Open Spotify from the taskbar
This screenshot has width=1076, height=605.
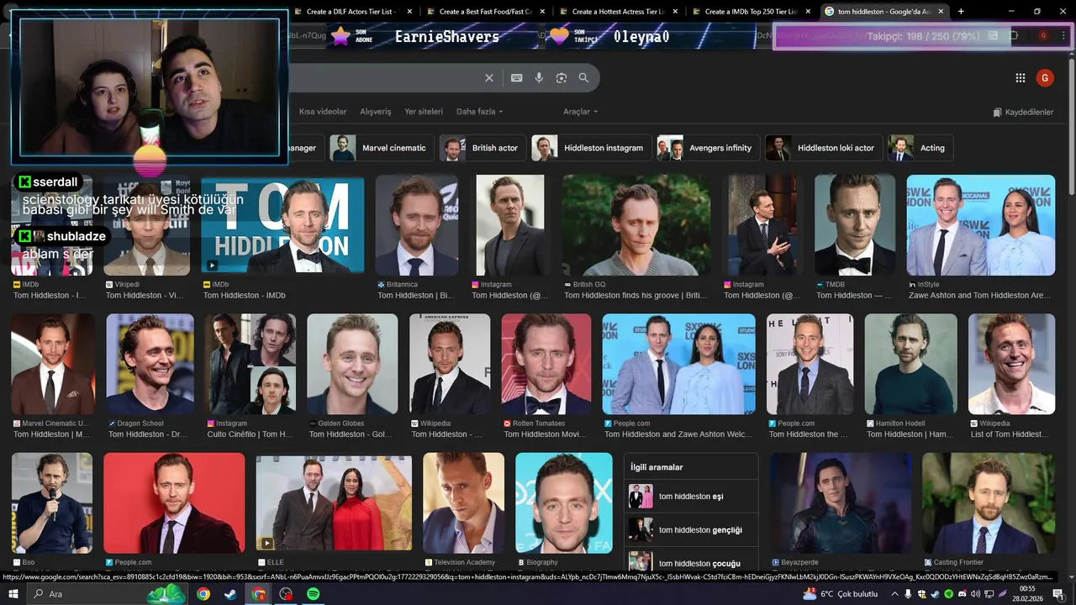click(313, 594)
